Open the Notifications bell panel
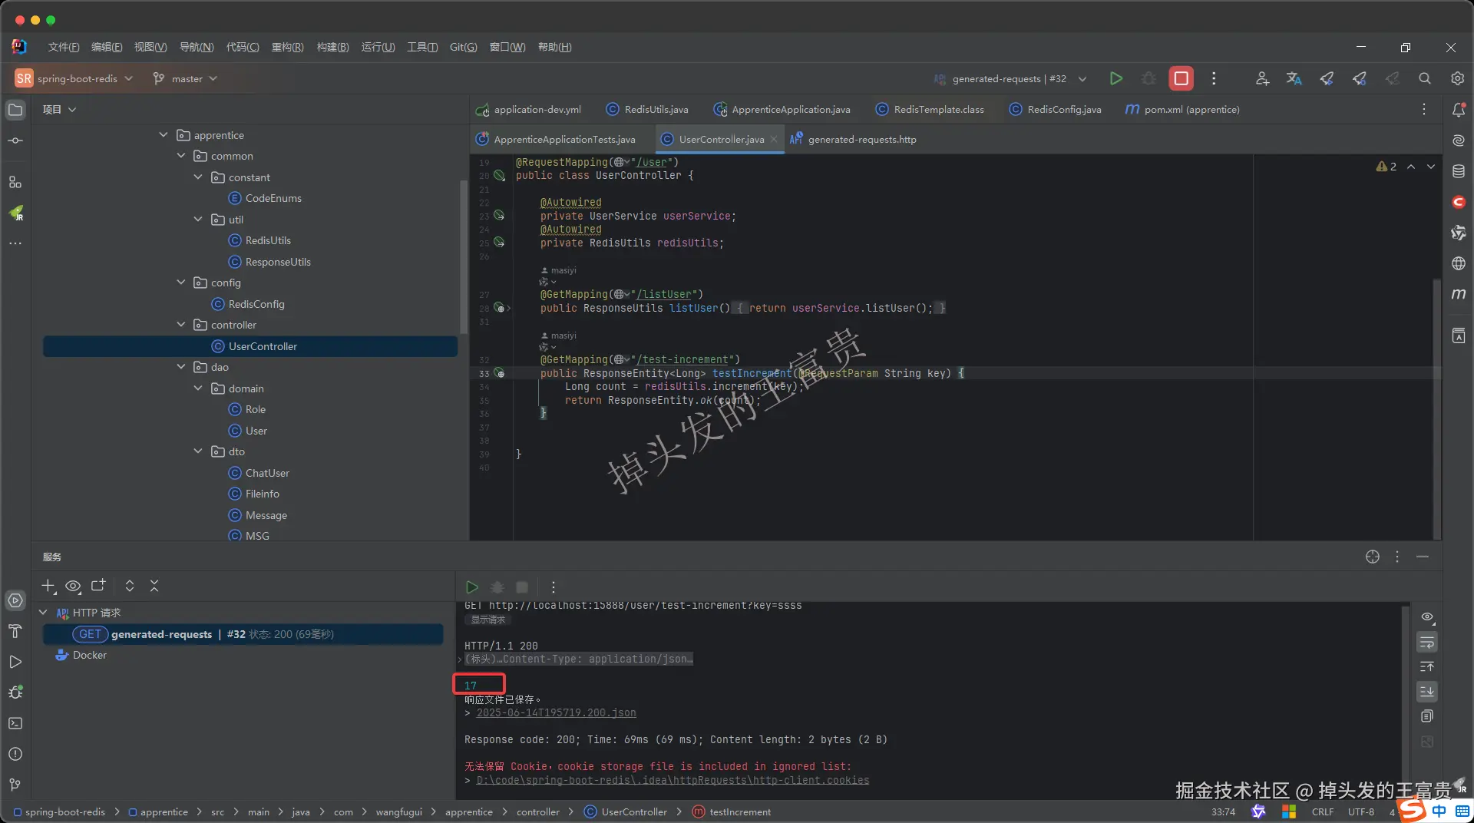This screenshot has width=1474, height=823. click(x=1459, y=110)
